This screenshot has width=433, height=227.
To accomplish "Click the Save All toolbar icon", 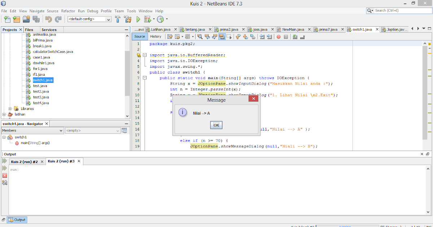I will point(36,19).
